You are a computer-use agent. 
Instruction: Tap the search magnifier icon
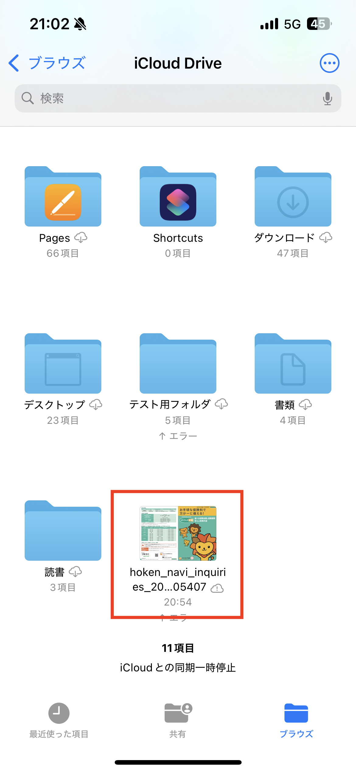[x=27, y=98]
